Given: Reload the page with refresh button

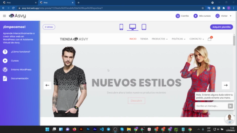Looking at the screenshot, I should [x=13, y=8].
